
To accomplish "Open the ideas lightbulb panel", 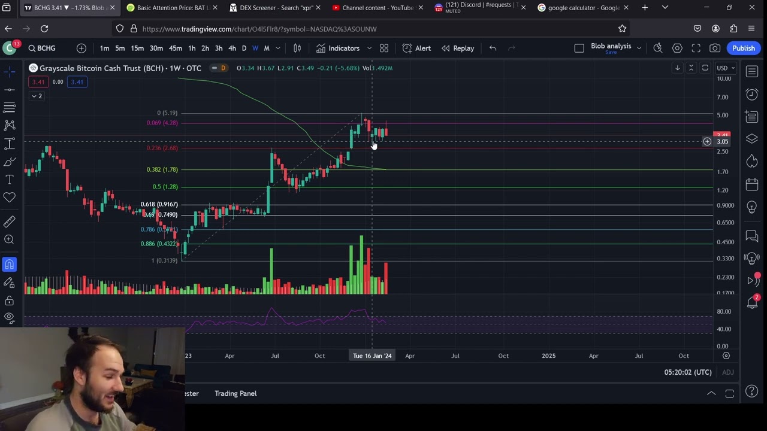I will point(752,207).
